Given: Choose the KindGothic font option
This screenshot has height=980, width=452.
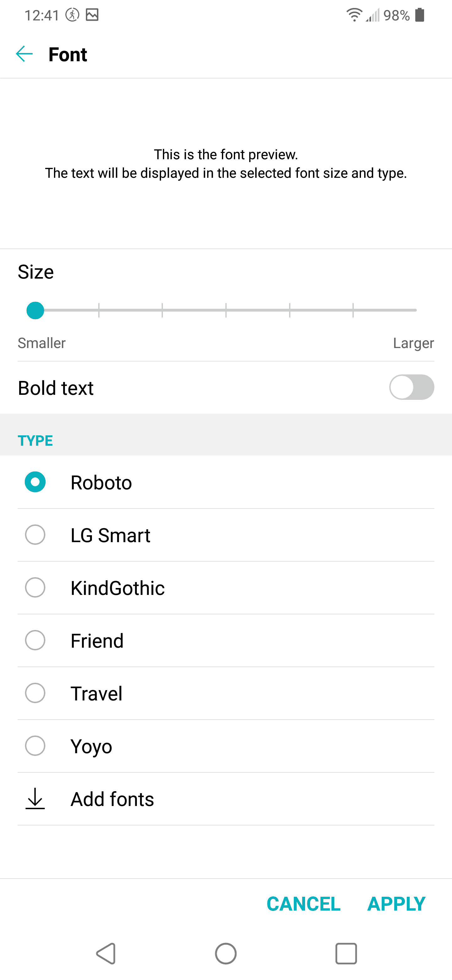Looking at the screenshot, I should tap(117, 588).
